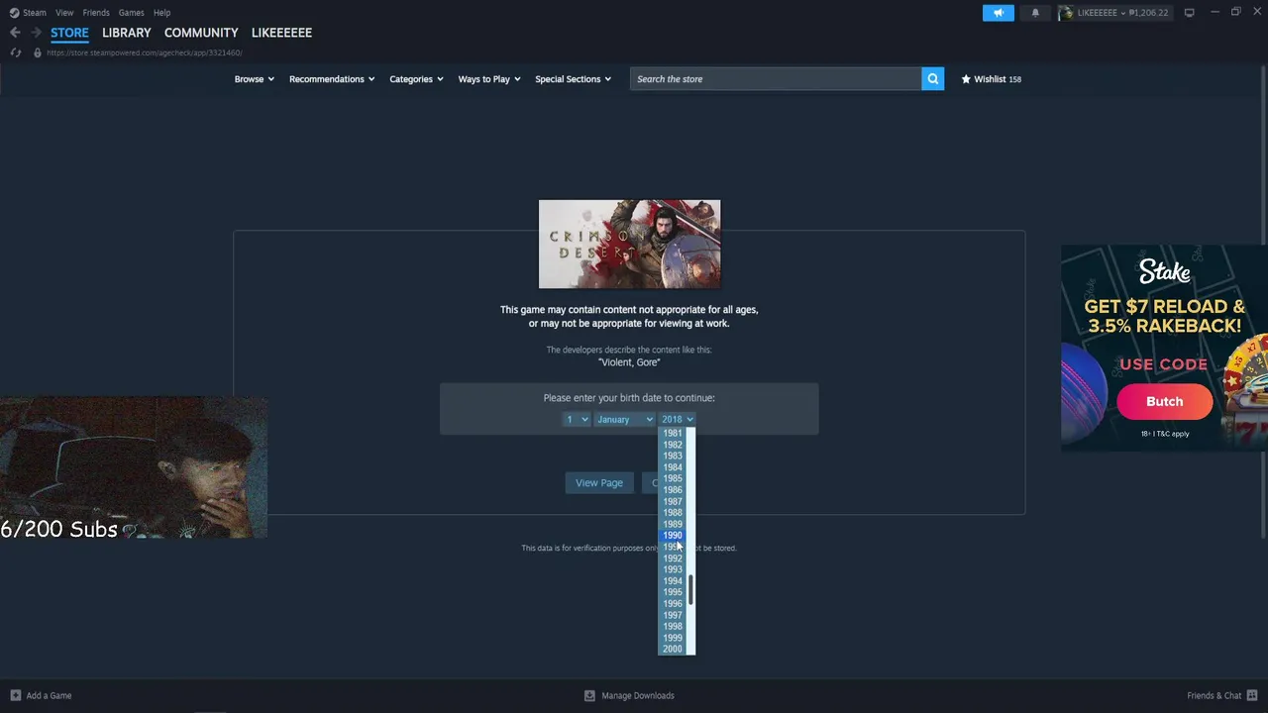This screenshot has width=1268, height=713.
Task: Open the birth day dropdown
Action: tap(576, 420)
